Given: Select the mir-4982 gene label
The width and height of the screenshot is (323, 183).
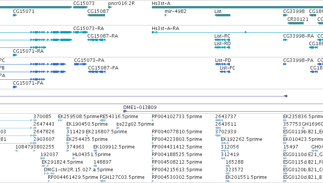Looking at the screenshot, I should (x=175, y=11).
